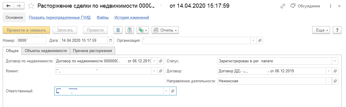Click the Договор ДДУ field

271,71
